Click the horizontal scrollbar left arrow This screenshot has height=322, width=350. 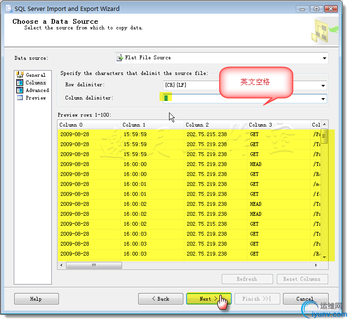[61, 265]
